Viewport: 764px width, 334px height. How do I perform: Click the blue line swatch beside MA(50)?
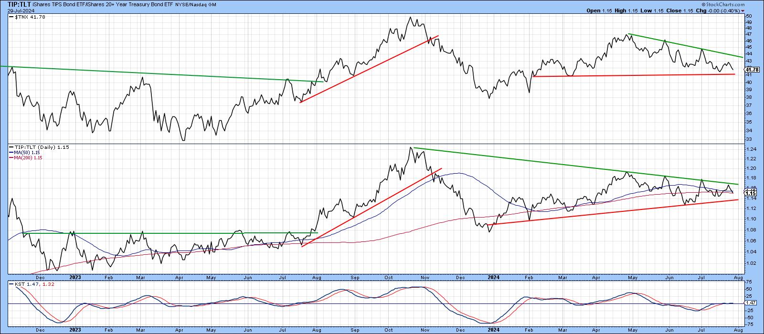[11, 153]
